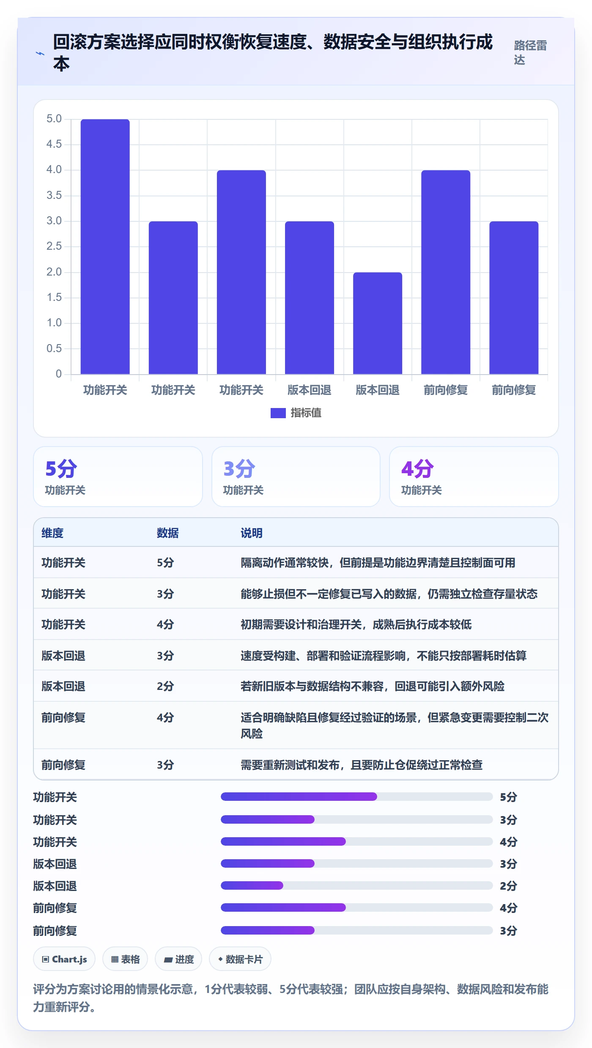Viewport: 592px width, 1048px height.
Task: Click the footnote text starting 评分为方案讨论用
Action: [291, 998]
